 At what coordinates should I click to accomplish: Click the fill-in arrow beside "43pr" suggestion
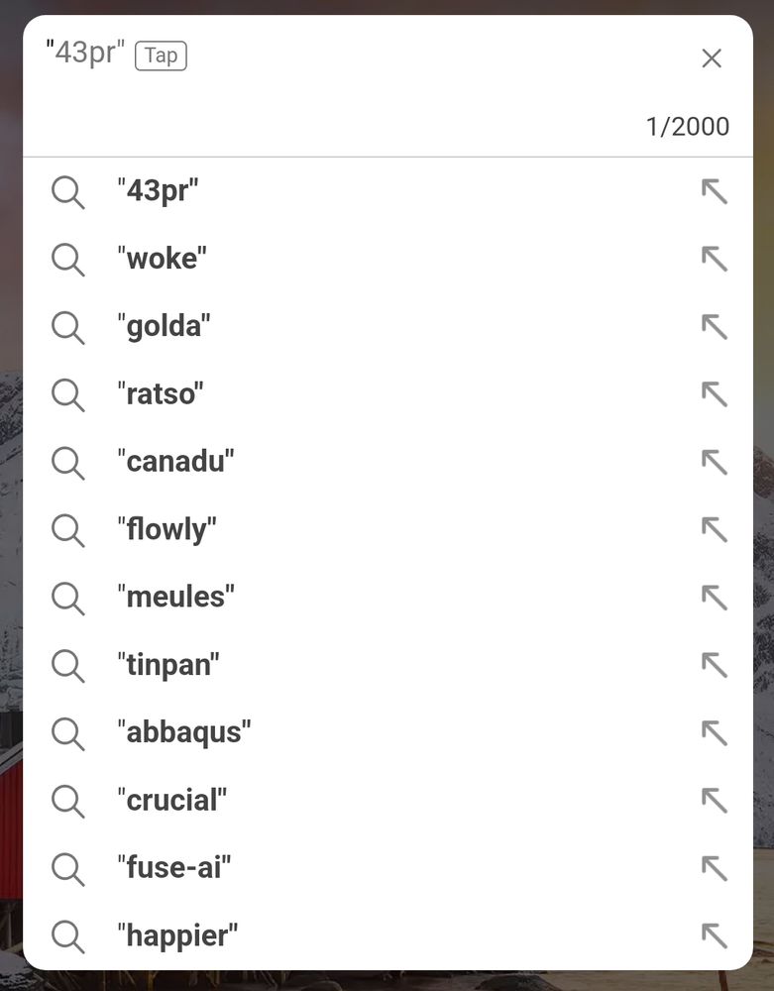pyautogui.click(x=714, y=191)
